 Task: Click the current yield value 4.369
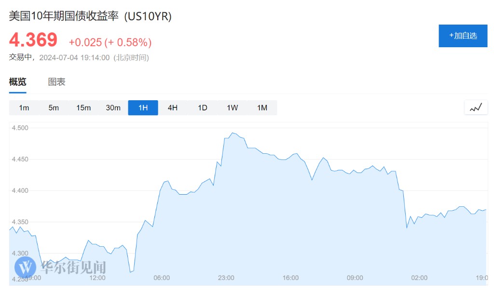[33, 40]
